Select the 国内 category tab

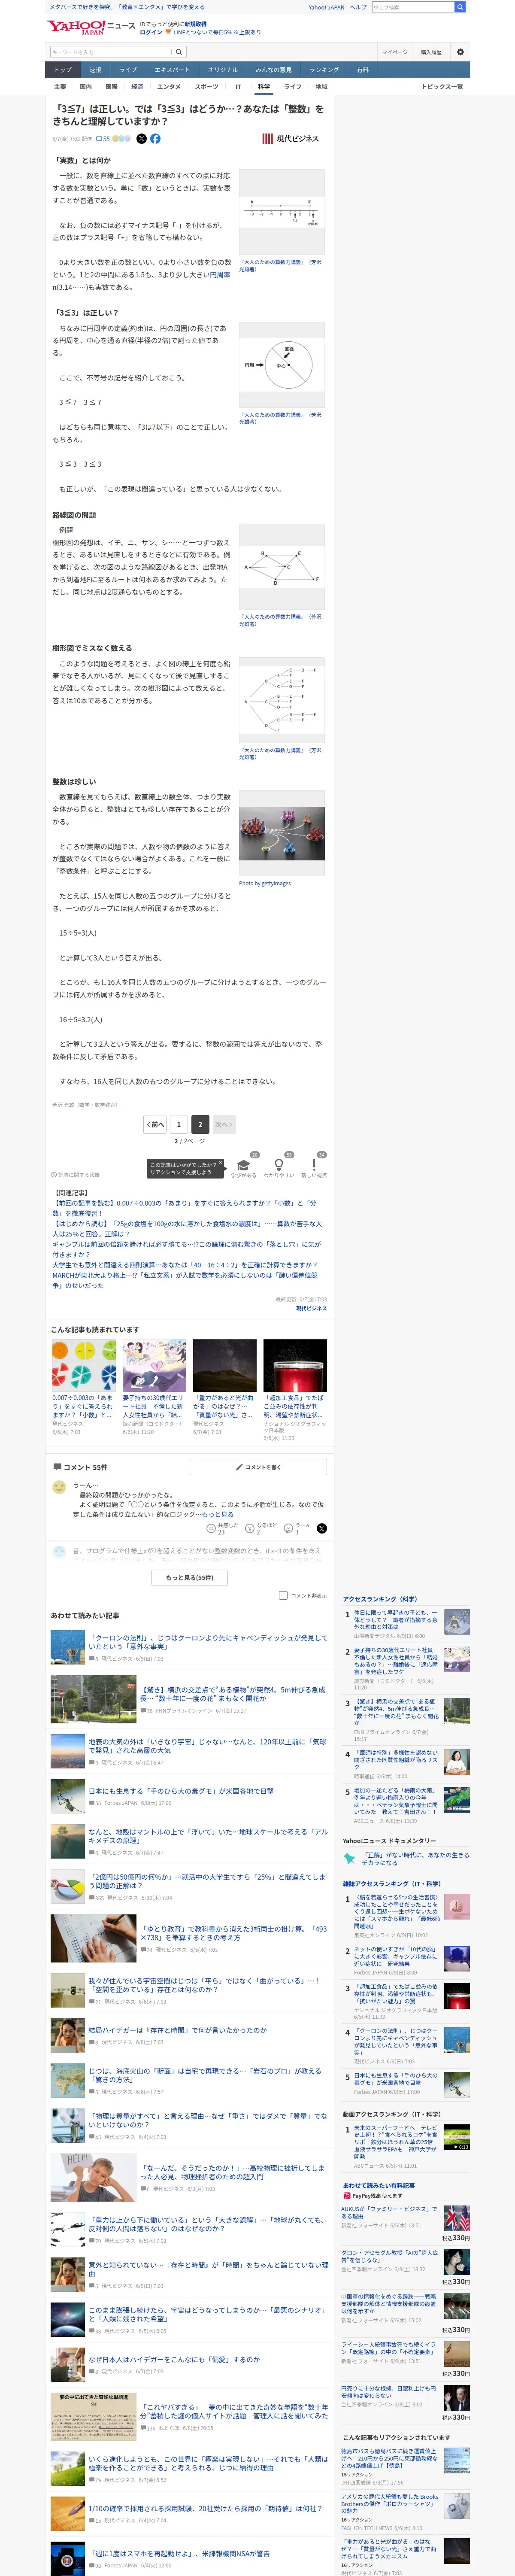[x=85, y=87]
